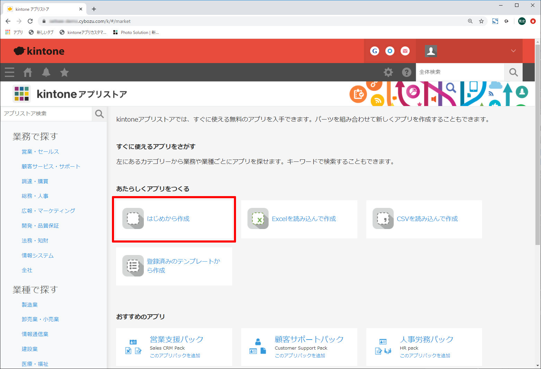Open the 新しいタブ bookmark
Image resolution: width=541 pixels, height=369 pixels.
pyautogui.click(x=41, y=32)
